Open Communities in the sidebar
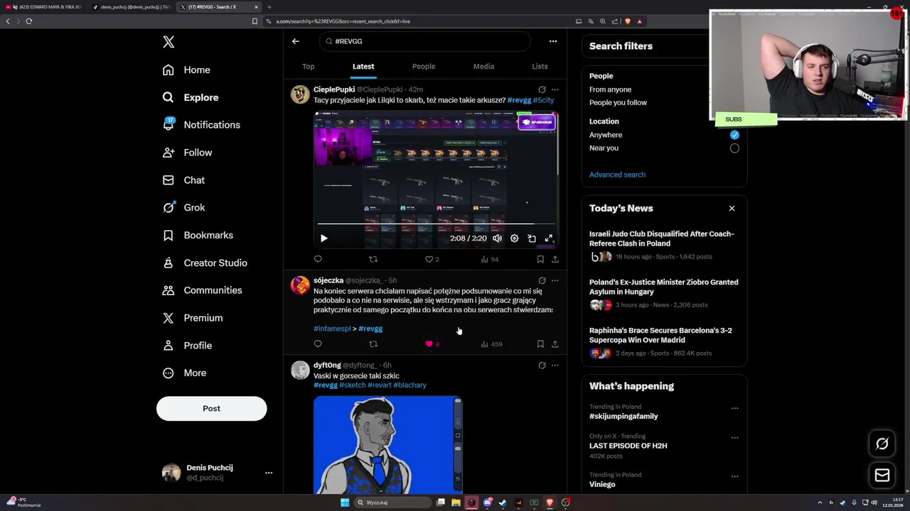Screen dimensions: 910x511 202,290
